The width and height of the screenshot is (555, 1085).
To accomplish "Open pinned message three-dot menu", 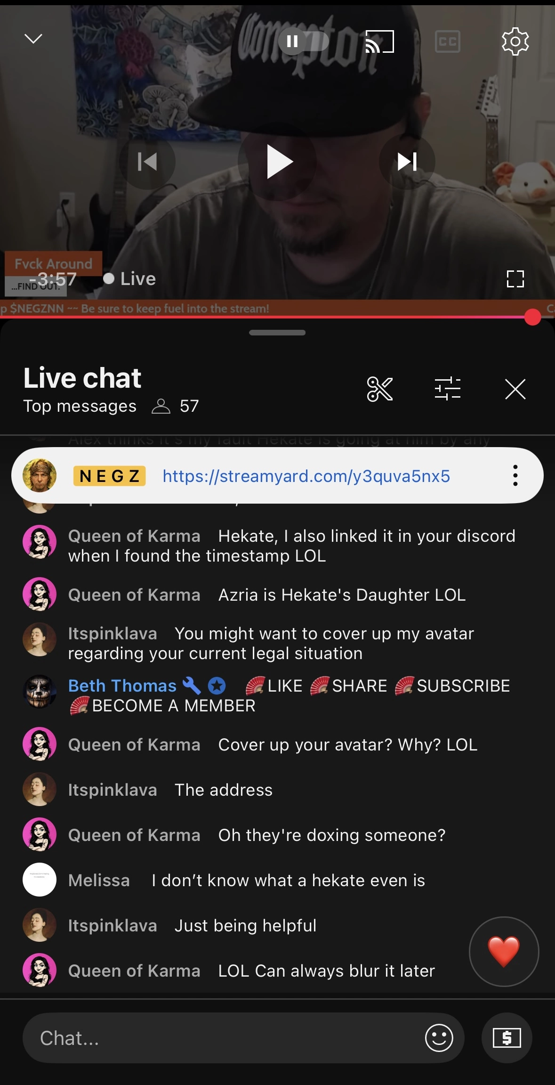I will (x=515, y=475).
